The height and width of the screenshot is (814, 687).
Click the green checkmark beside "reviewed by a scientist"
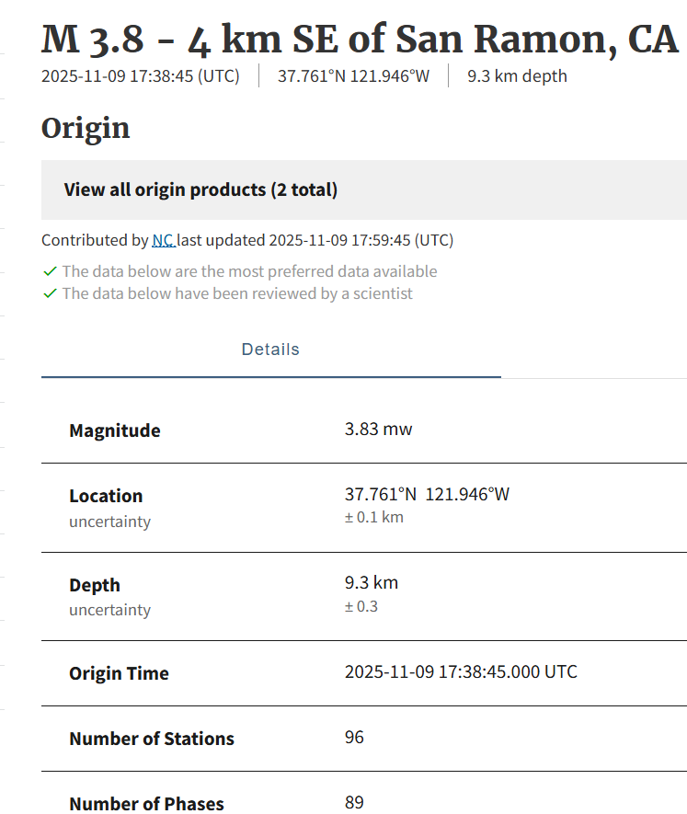coord(50,293)
